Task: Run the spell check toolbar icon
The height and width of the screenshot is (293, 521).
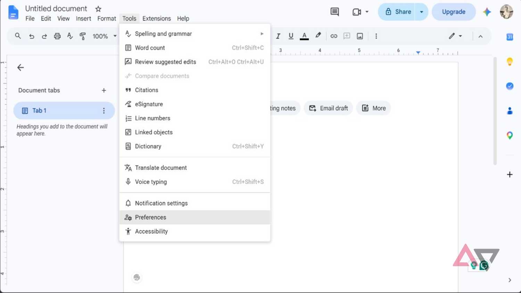Action: (70, 36)
